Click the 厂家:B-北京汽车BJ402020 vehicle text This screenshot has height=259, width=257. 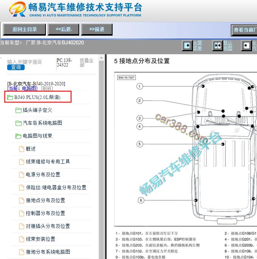pos(55,42)
